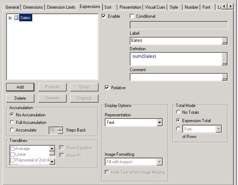Open the Sum aggregation dropdown
238x185 pixels.
pyautogui.click(x=218, y=129)
